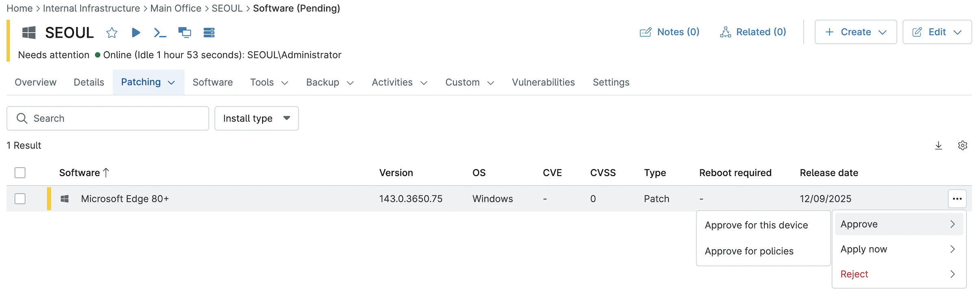This screenshot has height=300, width=977.
Task: Launch remote desktop screens icon
Action: 185,33
